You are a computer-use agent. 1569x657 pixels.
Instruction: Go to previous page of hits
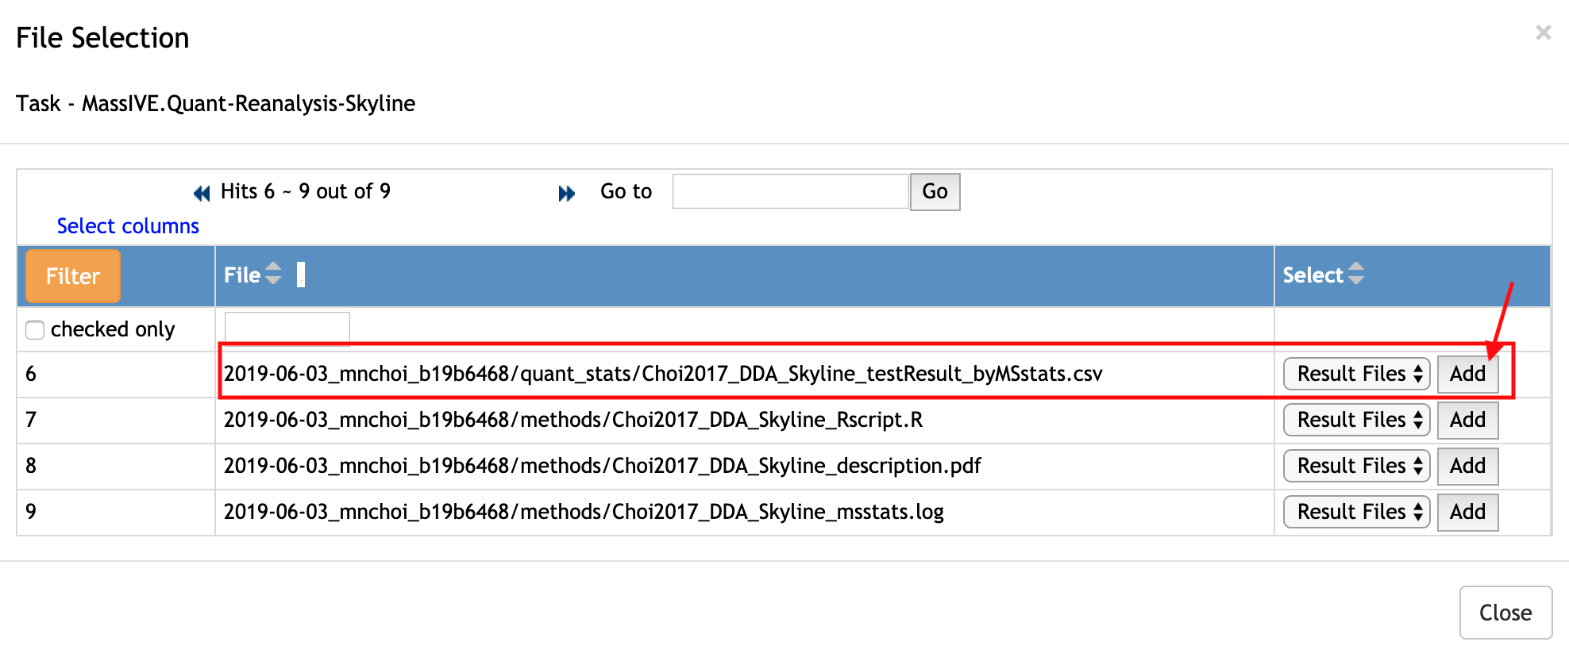point(202,193)
